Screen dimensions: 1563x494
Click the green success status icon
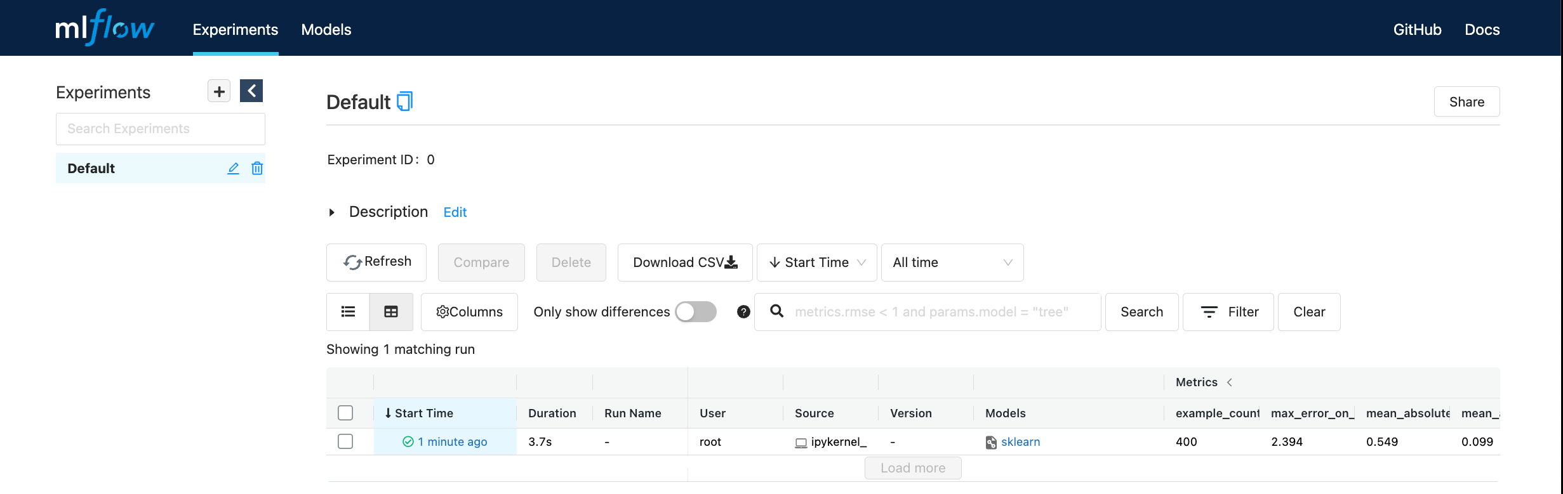point(408,441)
